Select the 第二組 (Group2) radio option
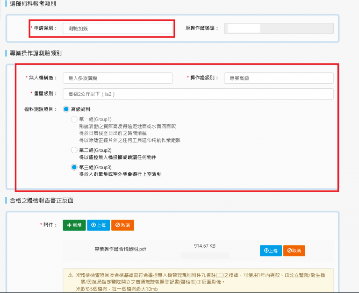This screenshot has width=359, height=293. click(74, 150)
